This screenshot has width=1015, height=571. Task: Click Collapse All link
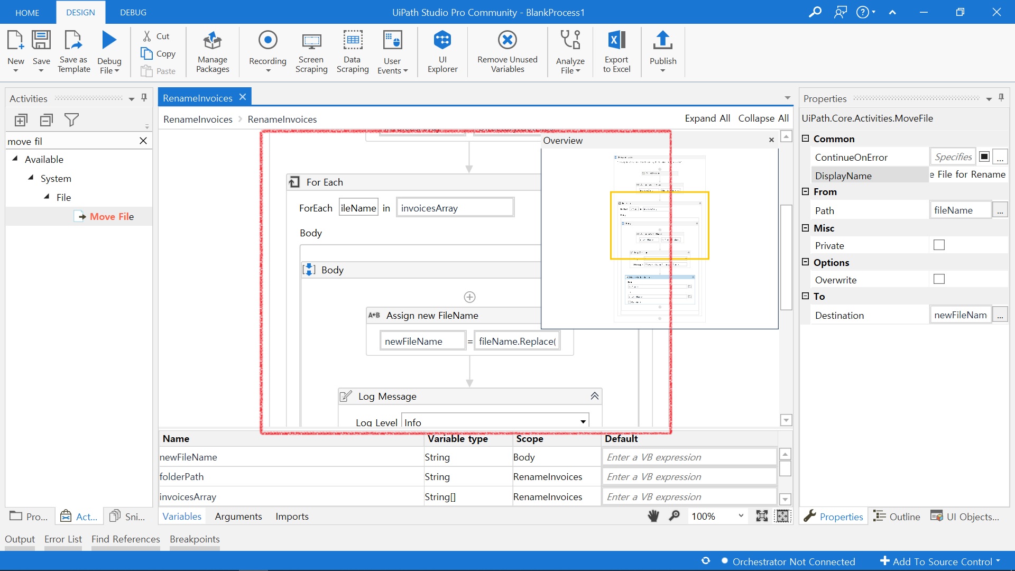point(763,118)
